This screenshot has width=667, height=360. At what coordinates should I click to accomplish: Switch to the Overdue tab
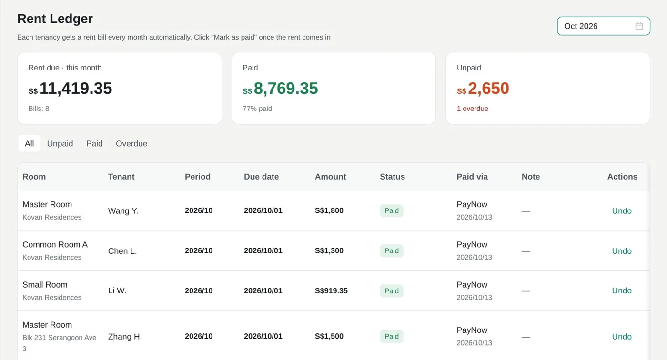(x=131, y=143)
